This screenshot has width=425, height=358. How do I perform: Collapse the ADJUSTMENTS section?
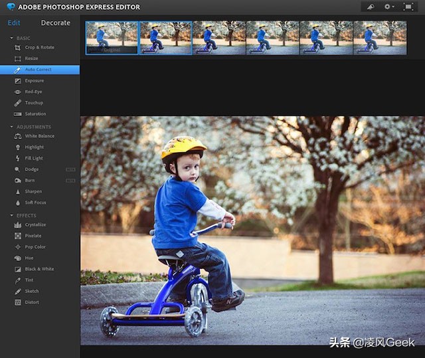coord(11,127)
